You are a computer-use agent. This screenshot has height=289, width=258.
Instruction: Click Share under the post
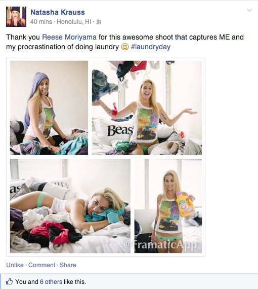pyautogui.click(x=68, y=265)
